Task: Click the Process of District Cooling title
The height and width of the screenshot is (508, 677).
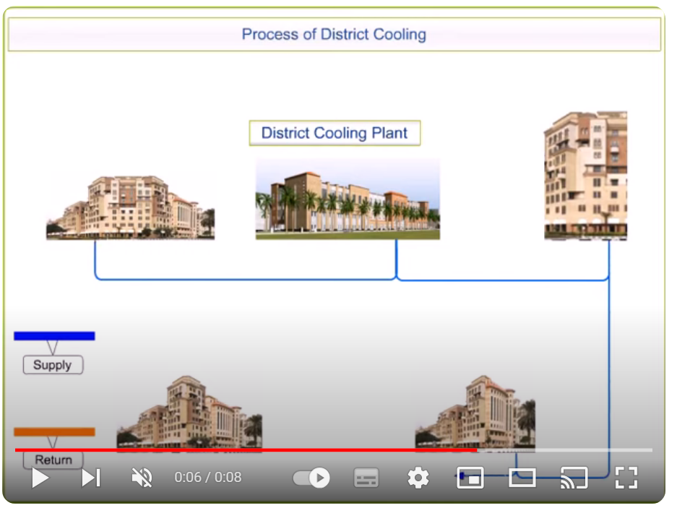Action: point(335,34)
